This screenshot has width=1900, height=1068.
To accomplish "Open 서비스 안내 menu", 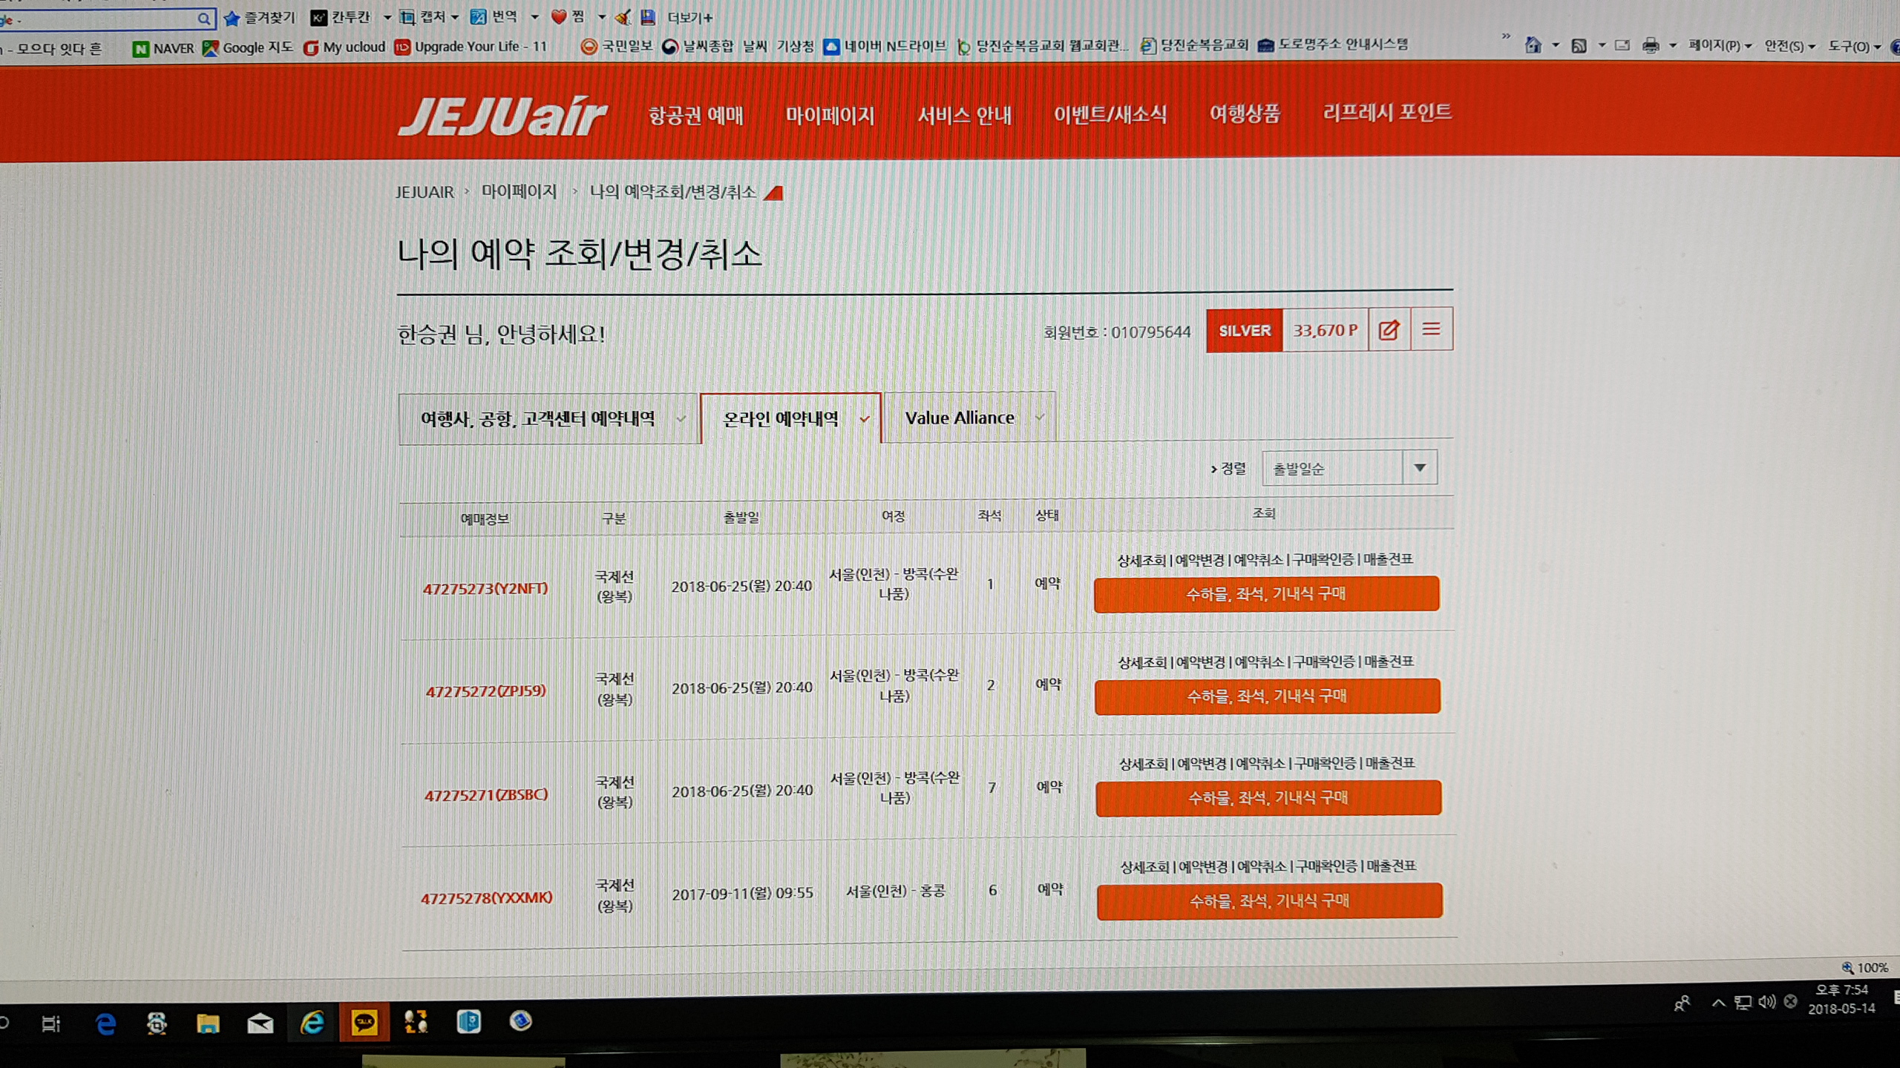I will (964, 115).
